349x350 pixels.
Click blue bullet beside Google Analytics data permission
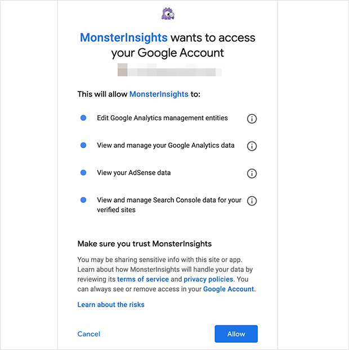(x=83, y=146)
